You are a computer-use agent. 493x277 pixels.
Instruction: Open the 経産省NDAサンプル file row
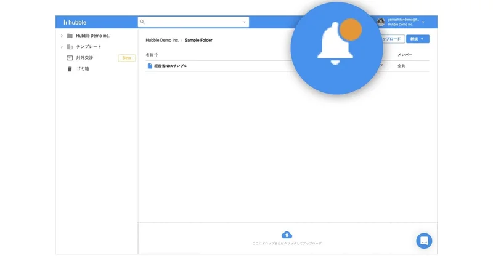pos(287,66)
